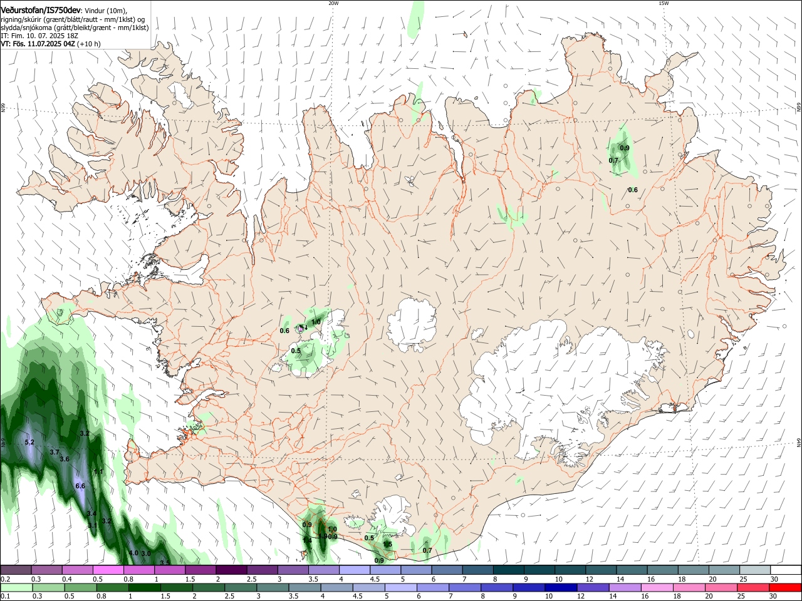Pick the dark teal 8–9 snow legend swatch
The height and width of the screenshot is (601, 802).
[508, 570]
